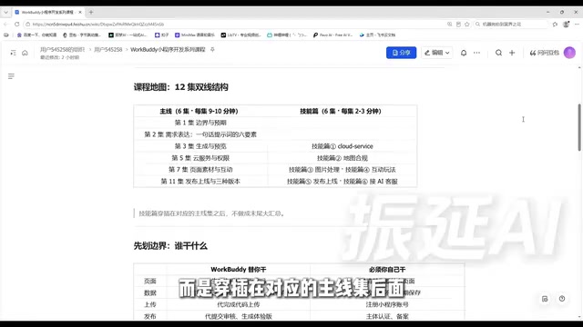Click the pin icon after the document title
Viewport: 583px width, 327px height.
pos(212,49)
